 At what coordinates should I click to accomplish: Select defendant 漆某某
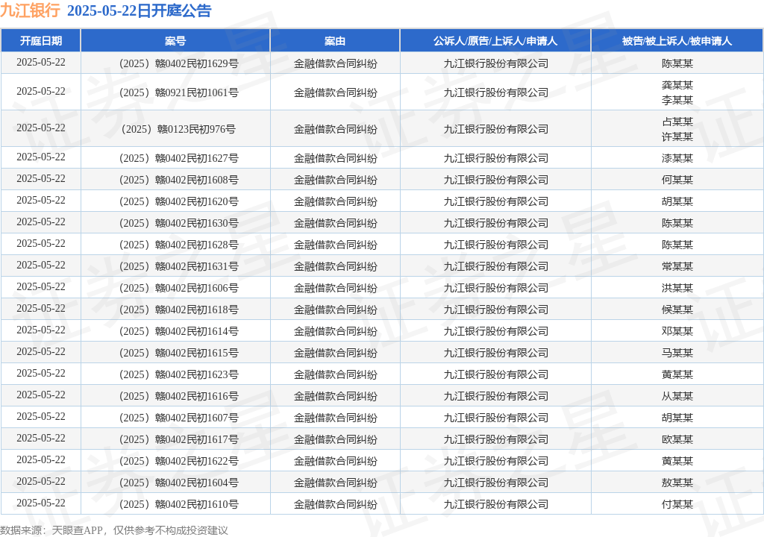[x=677, y=158]
